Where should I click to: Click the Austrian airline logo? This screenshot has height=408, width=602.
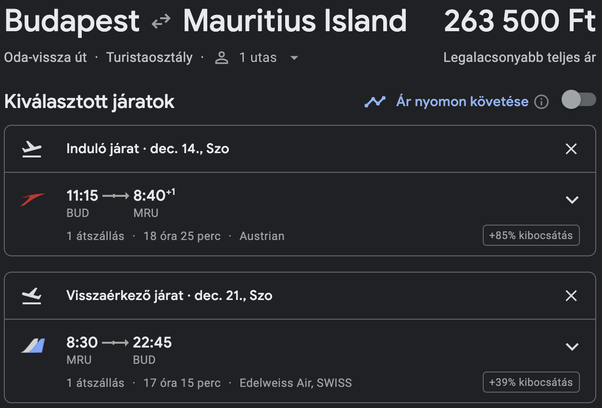pyautogui.click(x=33, y=199)
